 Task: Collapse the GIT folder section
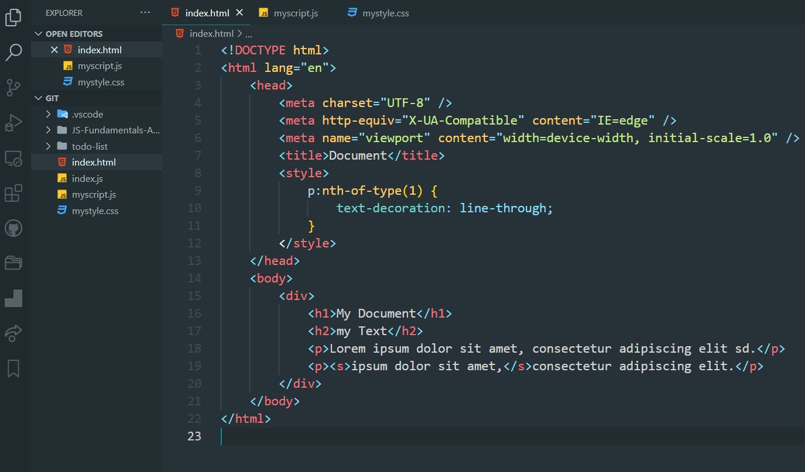(x=39, y=98)
